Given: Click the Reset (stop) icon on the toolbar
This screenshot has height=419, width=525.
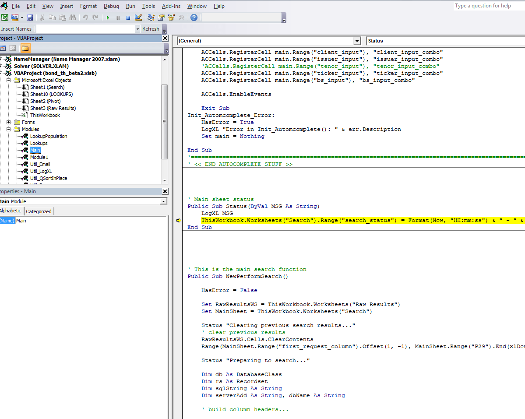Looking at the screenshot, I should click(127, 17).
